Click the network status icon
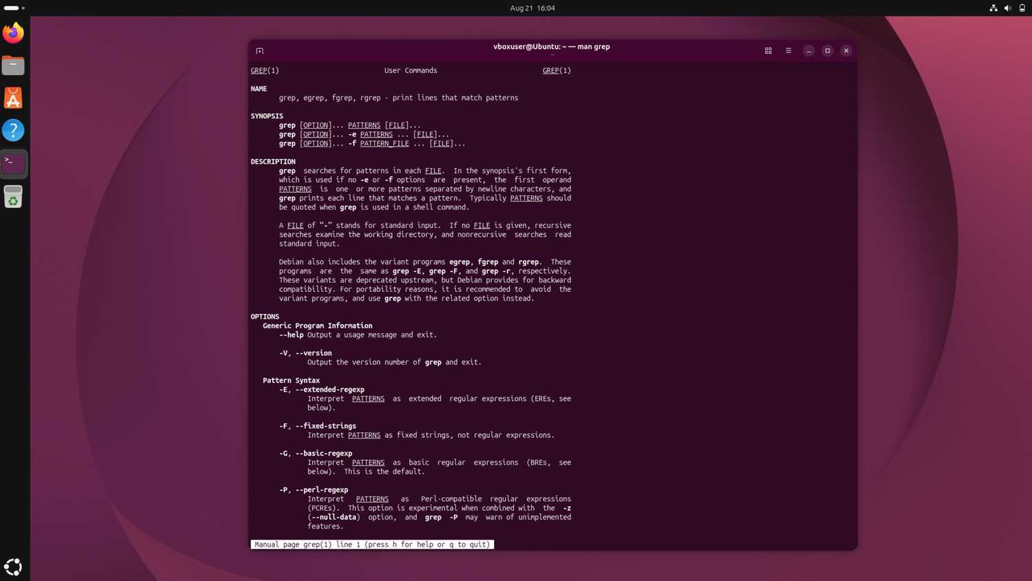This screenshot has width=1032, height=581. pyautogui.click(x=993, y=8)
